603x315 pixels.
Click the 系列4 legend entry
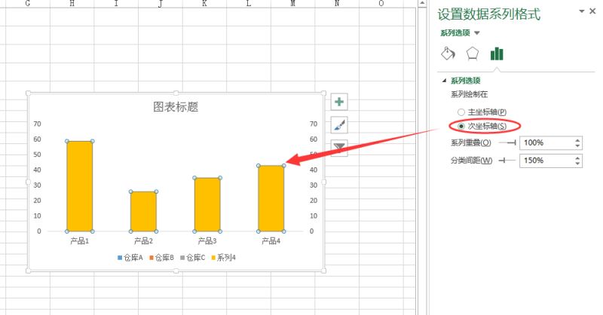click(223, 258)
